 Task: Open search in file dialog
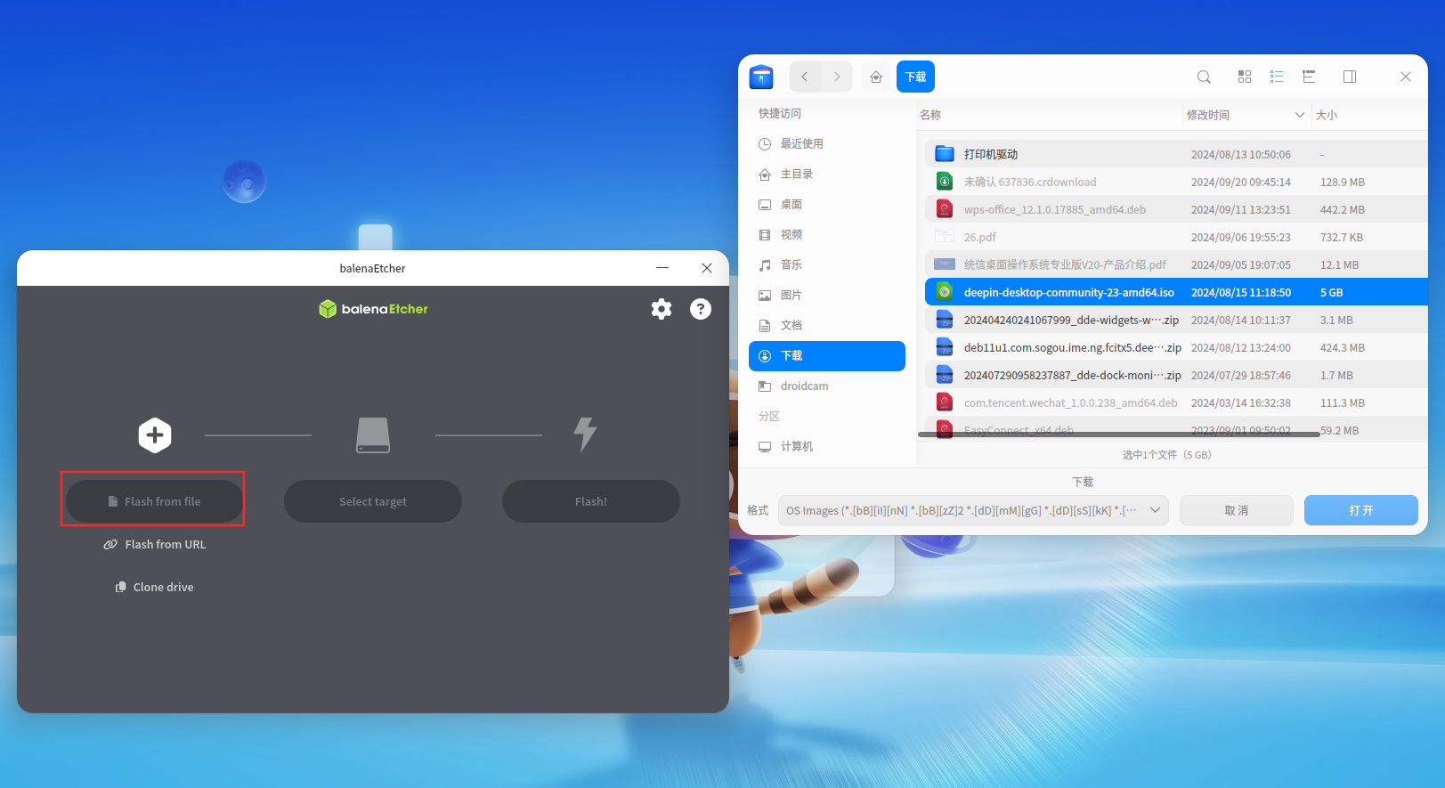pos(1204,77)
